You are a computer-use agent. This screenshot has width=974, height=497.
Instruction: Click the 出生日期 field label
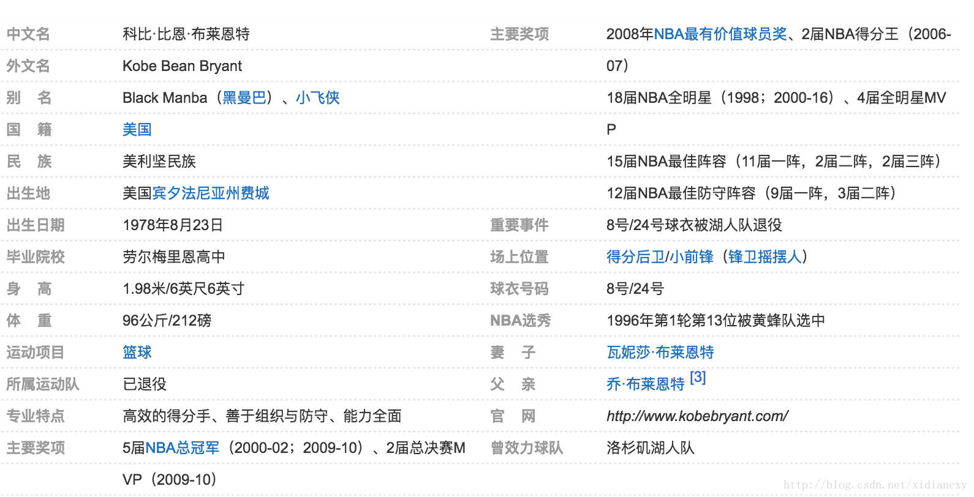pos(36,225)
